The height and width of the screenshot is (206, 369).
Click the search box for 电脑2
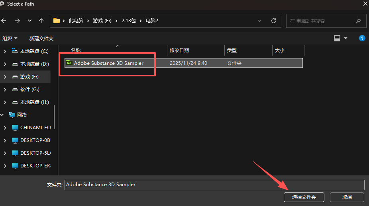[326, 21]
